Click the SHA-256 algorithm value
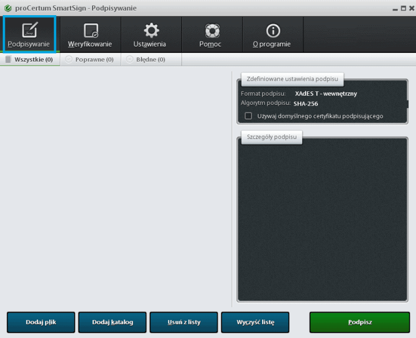The image size is (416, 338). (305, 103)
